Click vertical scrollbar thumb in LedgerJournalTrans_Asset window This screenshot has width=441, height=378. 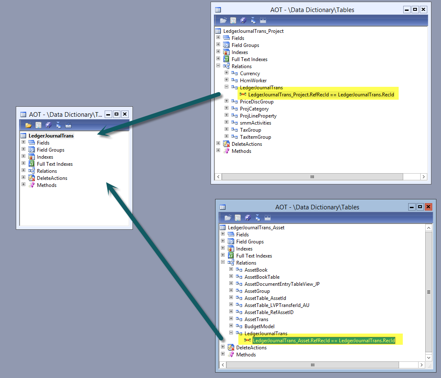(x=429, y=292)
